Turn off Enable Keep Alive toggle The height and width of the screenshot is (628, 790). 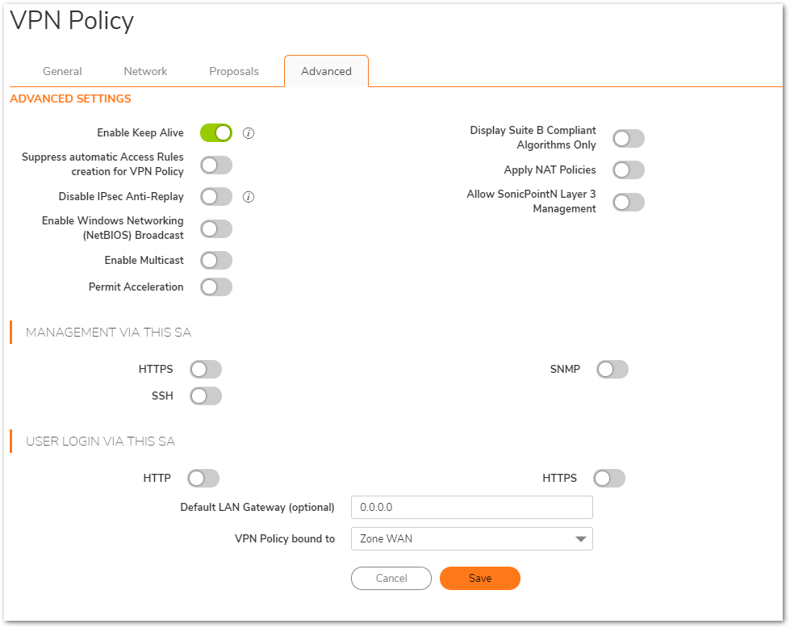[216, 133]
